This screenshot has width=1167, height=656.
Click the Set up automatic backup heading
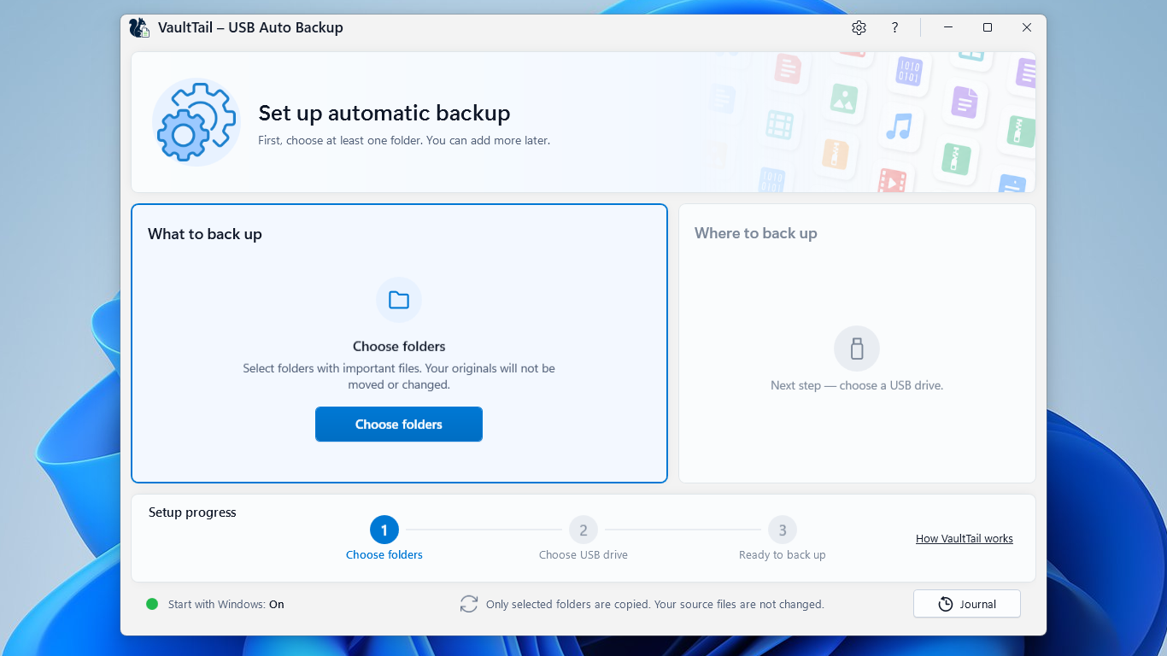pos(384,113)
